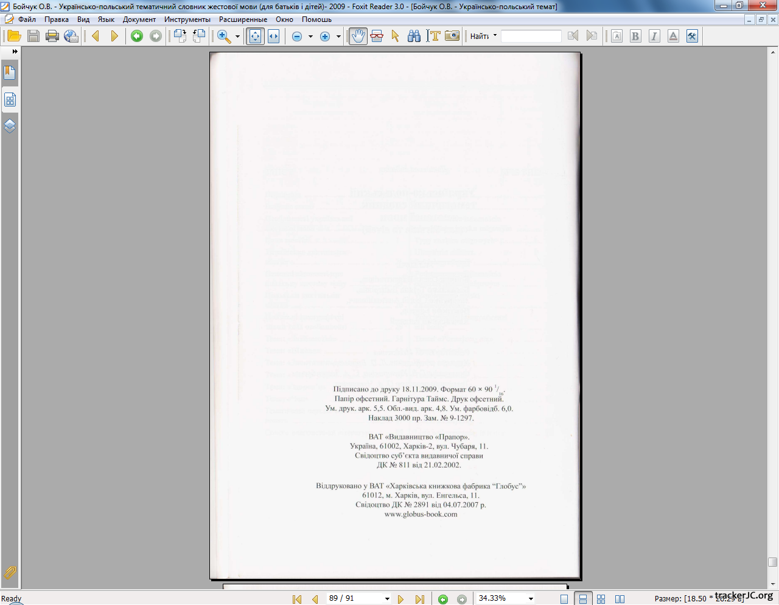Go to the last page
Viewport: 779px width, 605px height.
(419, 599)
